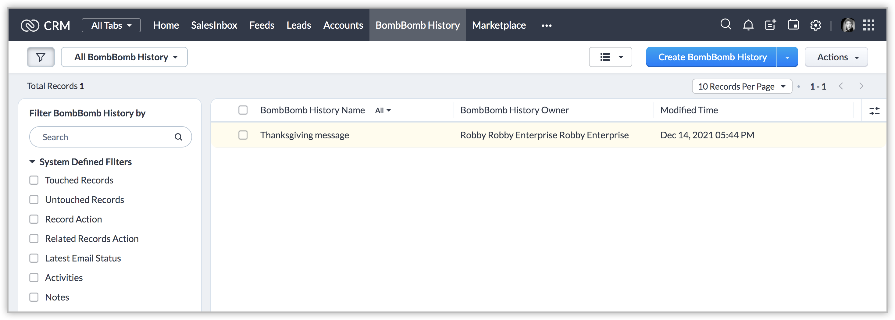Image resolution: width=895 pixels, height=320 pixels.
Task: Open the Leads tab
Action: (x=299, y=25)
